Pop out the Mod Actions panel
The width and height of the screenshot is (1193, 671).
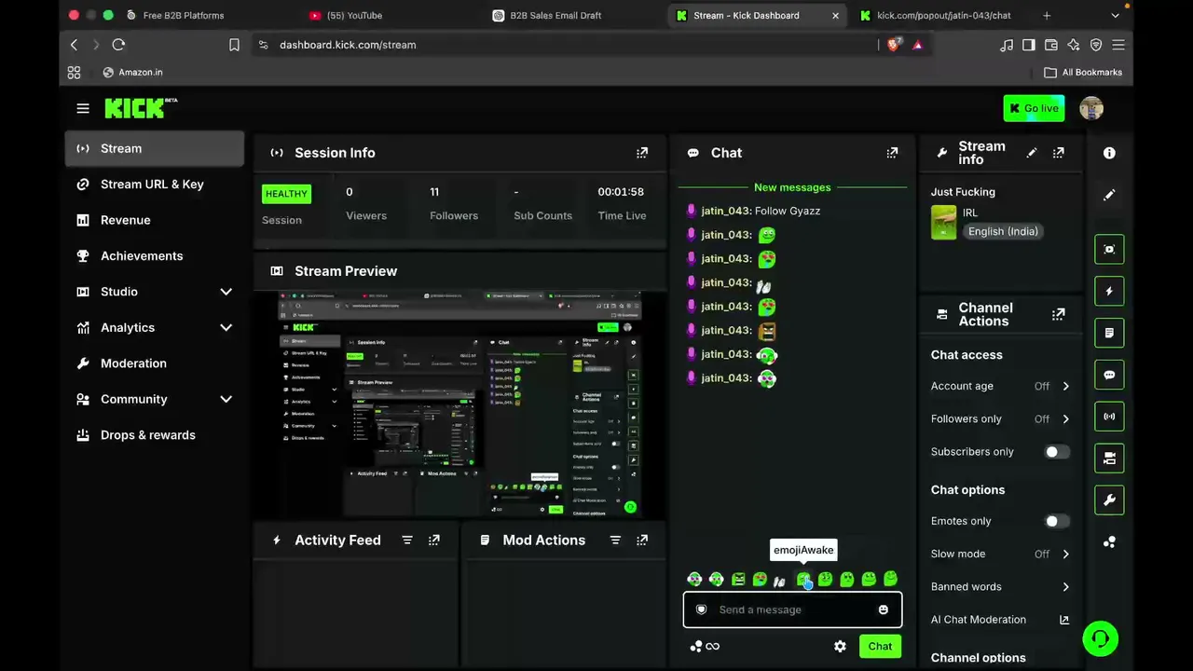pyautogui.click(x=642, y=541)
